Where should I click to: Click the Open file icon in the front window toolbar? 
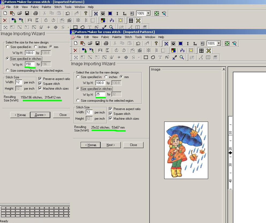pyautogui.click(x=90, y=43)
